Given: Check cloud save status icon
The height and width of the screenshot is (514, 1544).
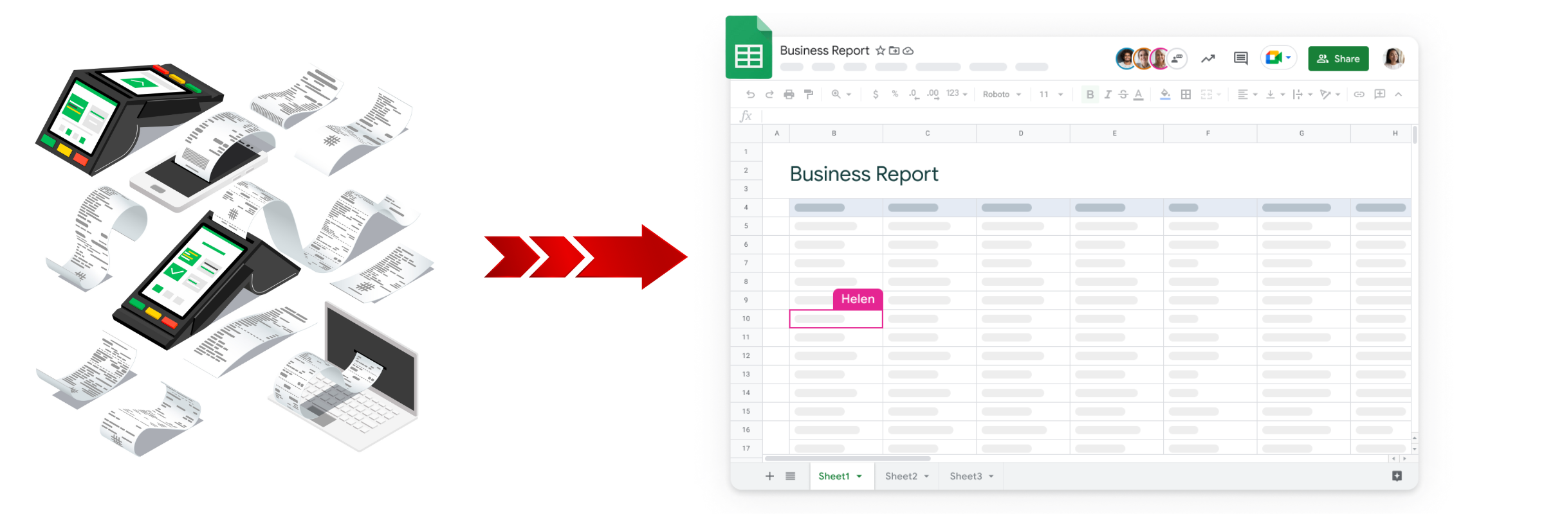Looking at the screenshot, I should click(908, 50).
